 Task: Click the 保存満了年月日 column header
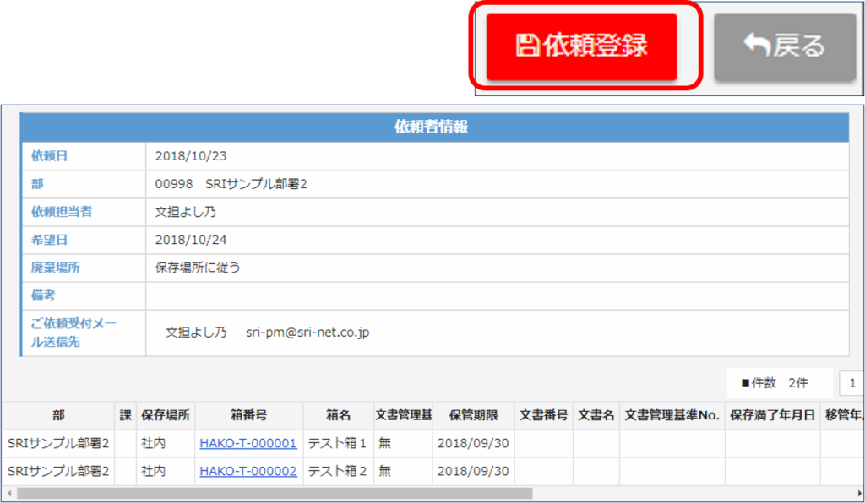(x=772, y=415)
